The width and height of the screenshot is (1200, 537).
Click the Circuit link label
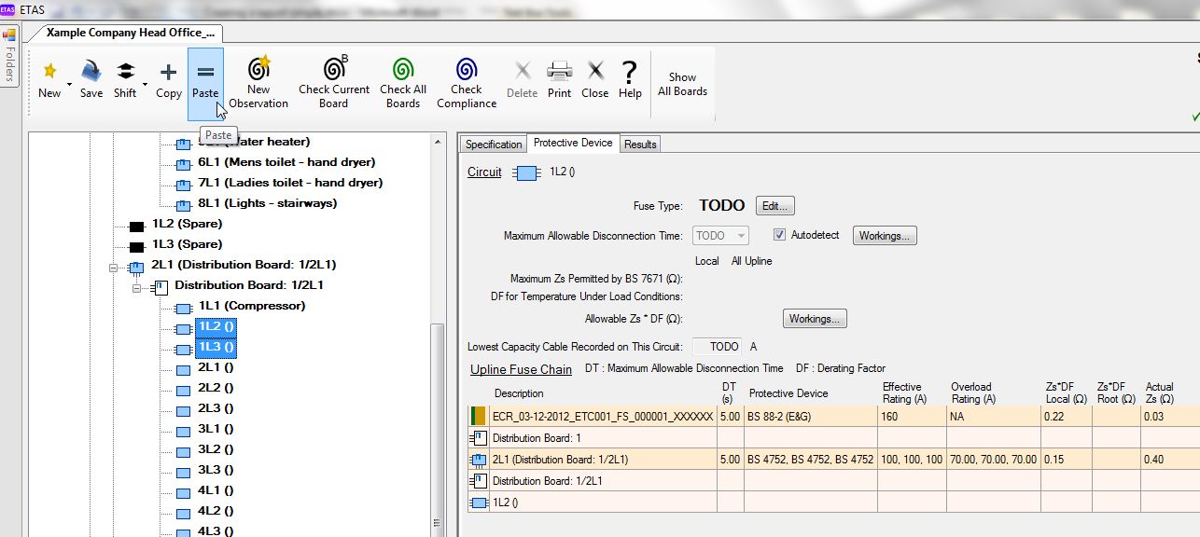point(484,172)
